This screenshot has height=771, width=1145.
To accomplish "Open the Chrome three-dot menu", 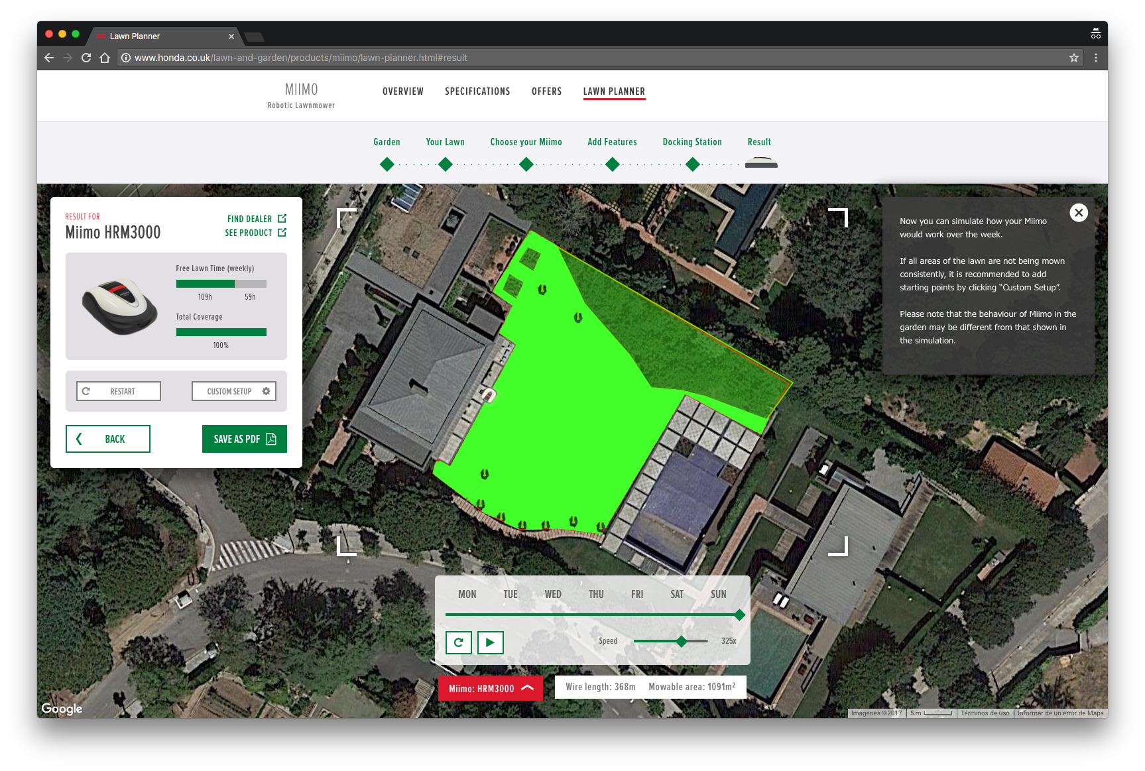I will 1096,58.
